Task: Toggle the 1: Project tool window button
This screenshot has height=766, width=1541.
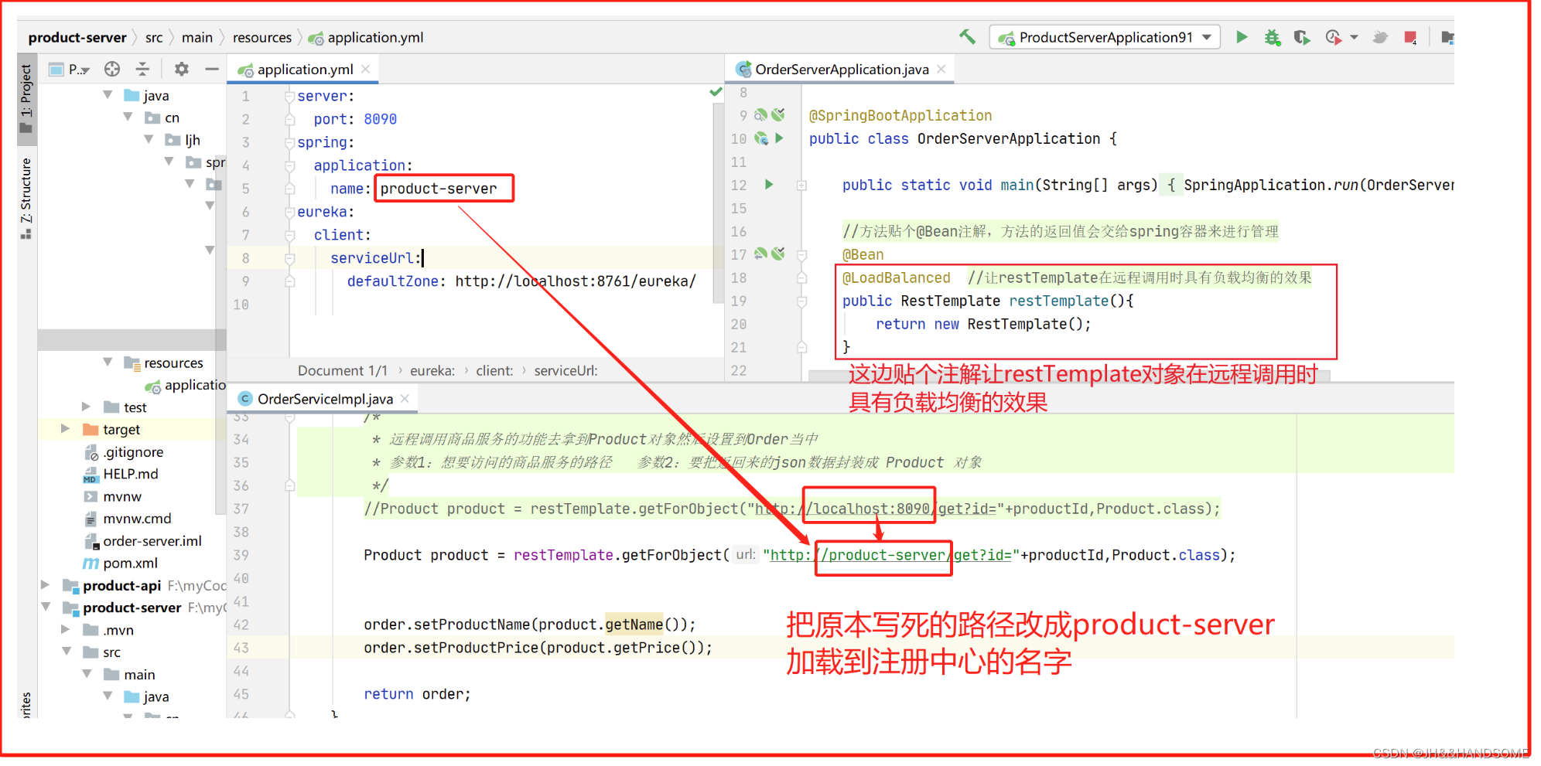Action: 26,99
